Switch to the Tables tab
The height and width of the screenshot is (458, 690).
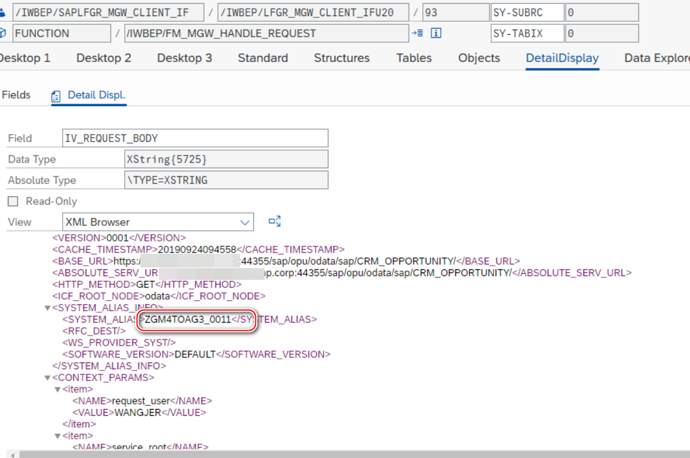[x=414, y=58]
